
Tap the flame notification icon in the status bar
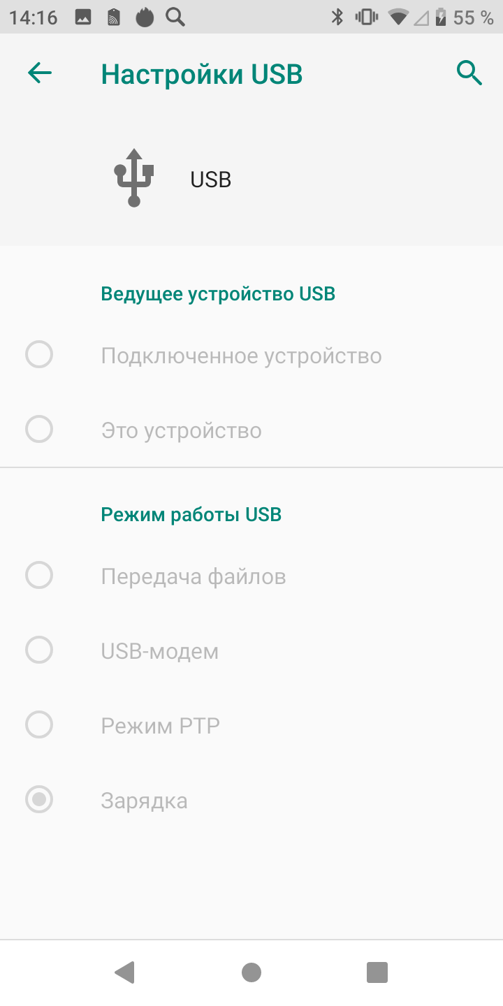tap(145, 17)
